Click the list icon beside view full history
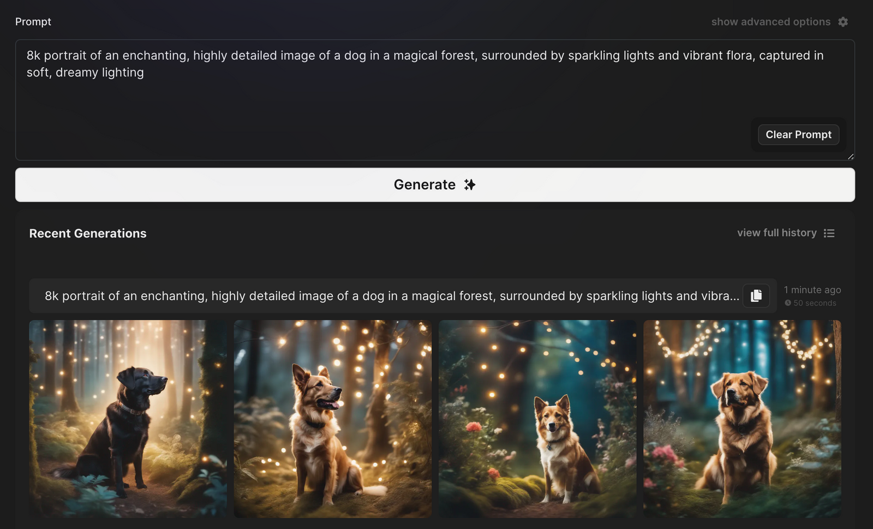The width and height of the screenshot is (873, 529). 829,233
